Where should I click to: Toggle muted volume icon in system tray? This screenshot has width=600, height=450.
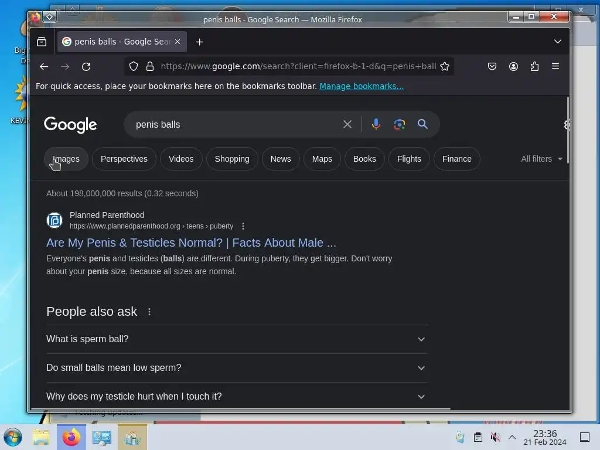coord(495,437)
